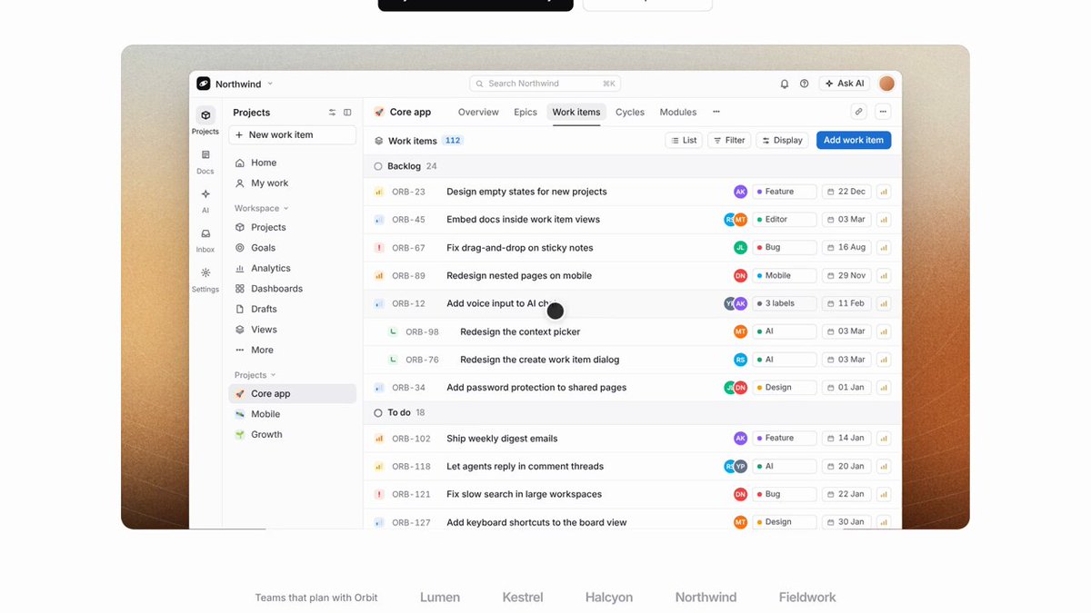Screen dimensions: 1091x613
Task: Click the Design label on ORB-34
Action: (784, 387)
